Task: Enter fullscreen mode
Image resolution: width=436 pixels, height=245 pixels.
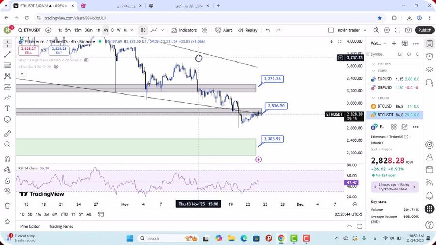Action: [398, 30]
